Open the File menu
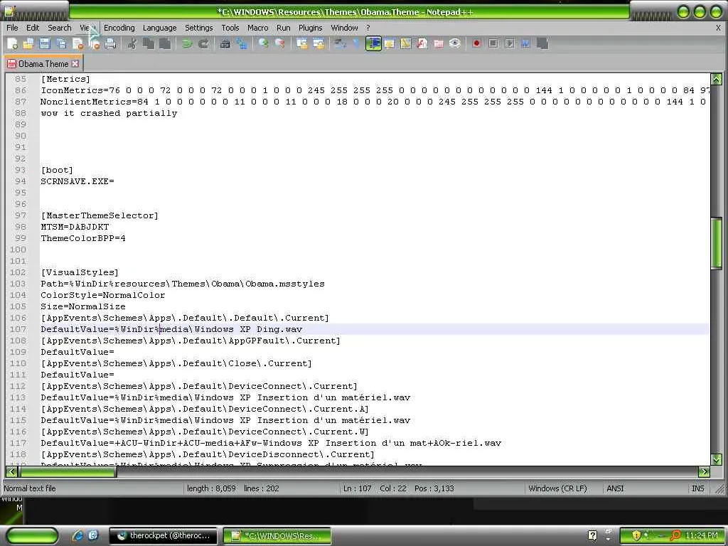Viewport: 728px width, 546px height. click(12, 28)
